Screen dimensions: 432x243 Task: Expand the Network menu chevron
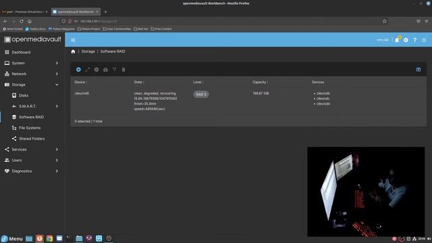pyautogui.click(x=57, y=74)
